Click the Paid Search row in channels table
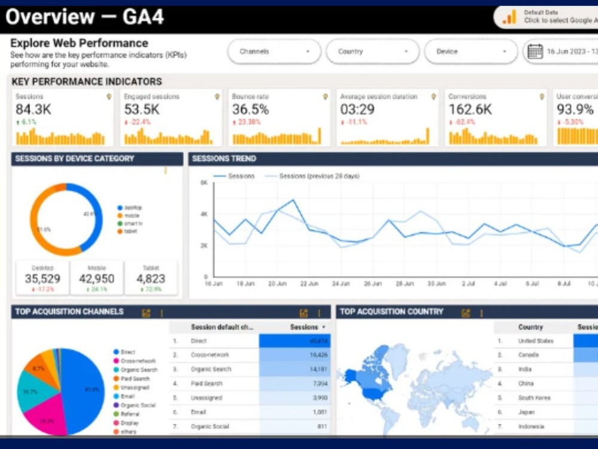Viewport: 598px width, 449px height. tap(250, 384)
